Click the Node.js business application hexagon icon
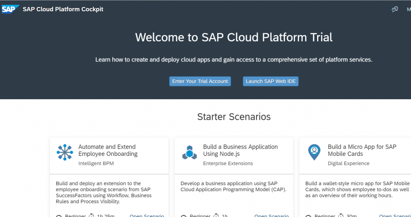 click(x=189, y=152)
